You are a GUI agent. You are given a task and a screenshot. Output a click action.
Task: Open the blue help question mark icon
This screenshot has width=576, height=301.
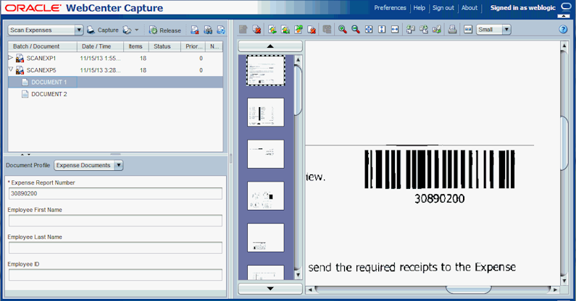point(563,30)
